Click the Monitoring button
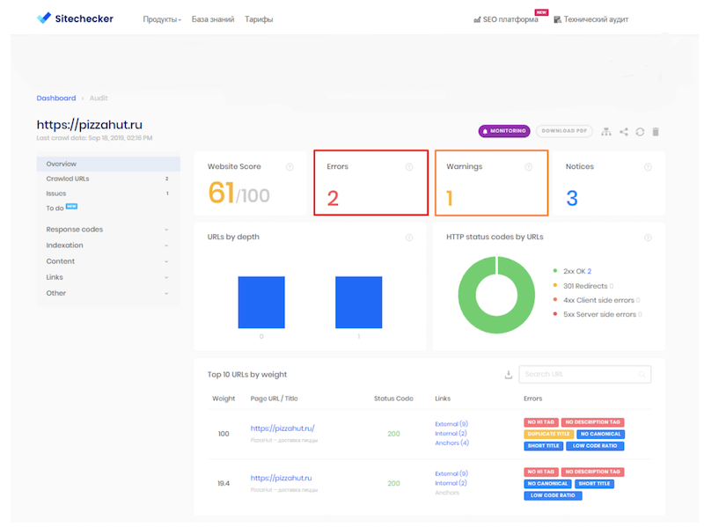This screenshot has width=704, height=527. [x=504, y=131]
